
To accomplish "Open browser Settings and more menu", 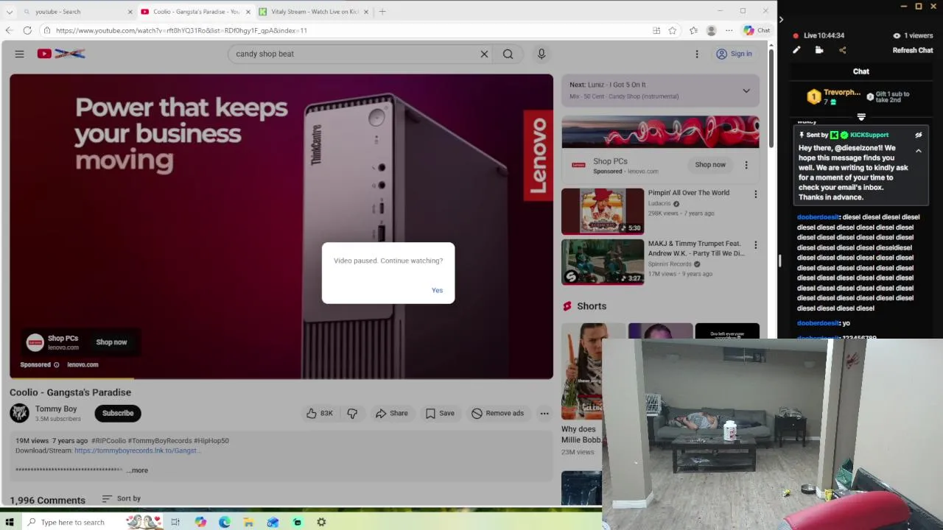I will (729, 30).
